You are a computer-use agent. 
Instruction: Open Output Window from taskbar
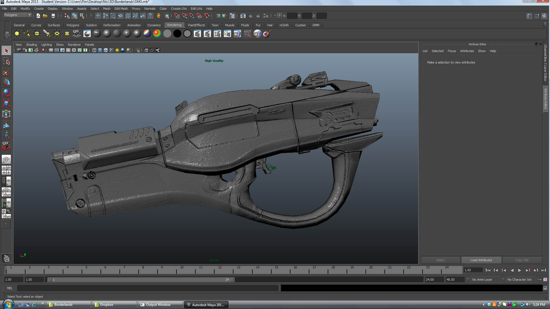[160, 305]
